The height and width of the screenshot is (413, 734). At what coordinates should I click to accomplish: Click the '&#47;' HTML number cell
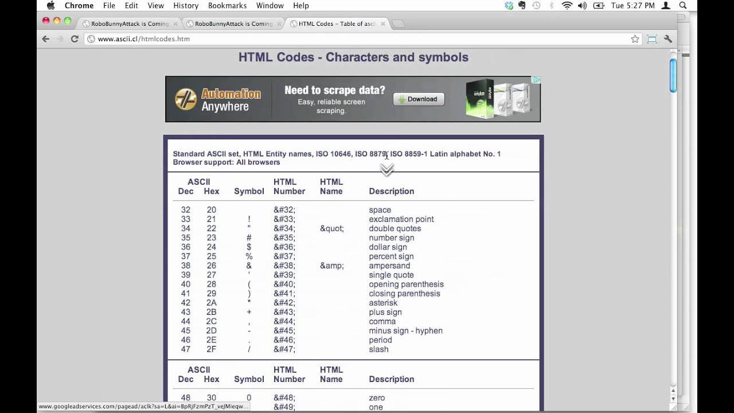click(284, 349)
